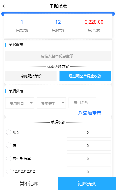Choose the 通过调整单调应收款 option
The image size is (116, 190).
(85, 76)
